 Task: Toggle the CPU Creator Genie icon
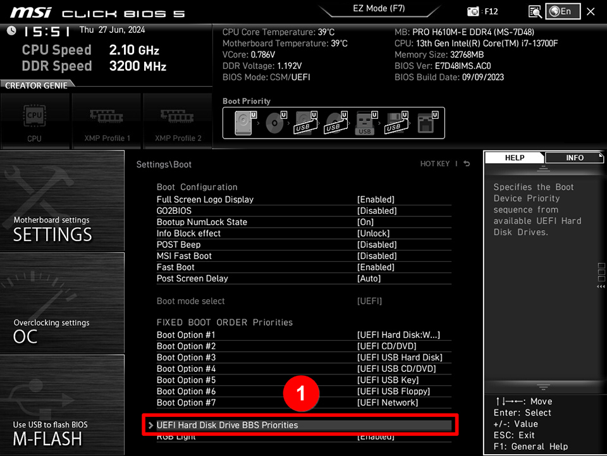click(x=35, y=121)
